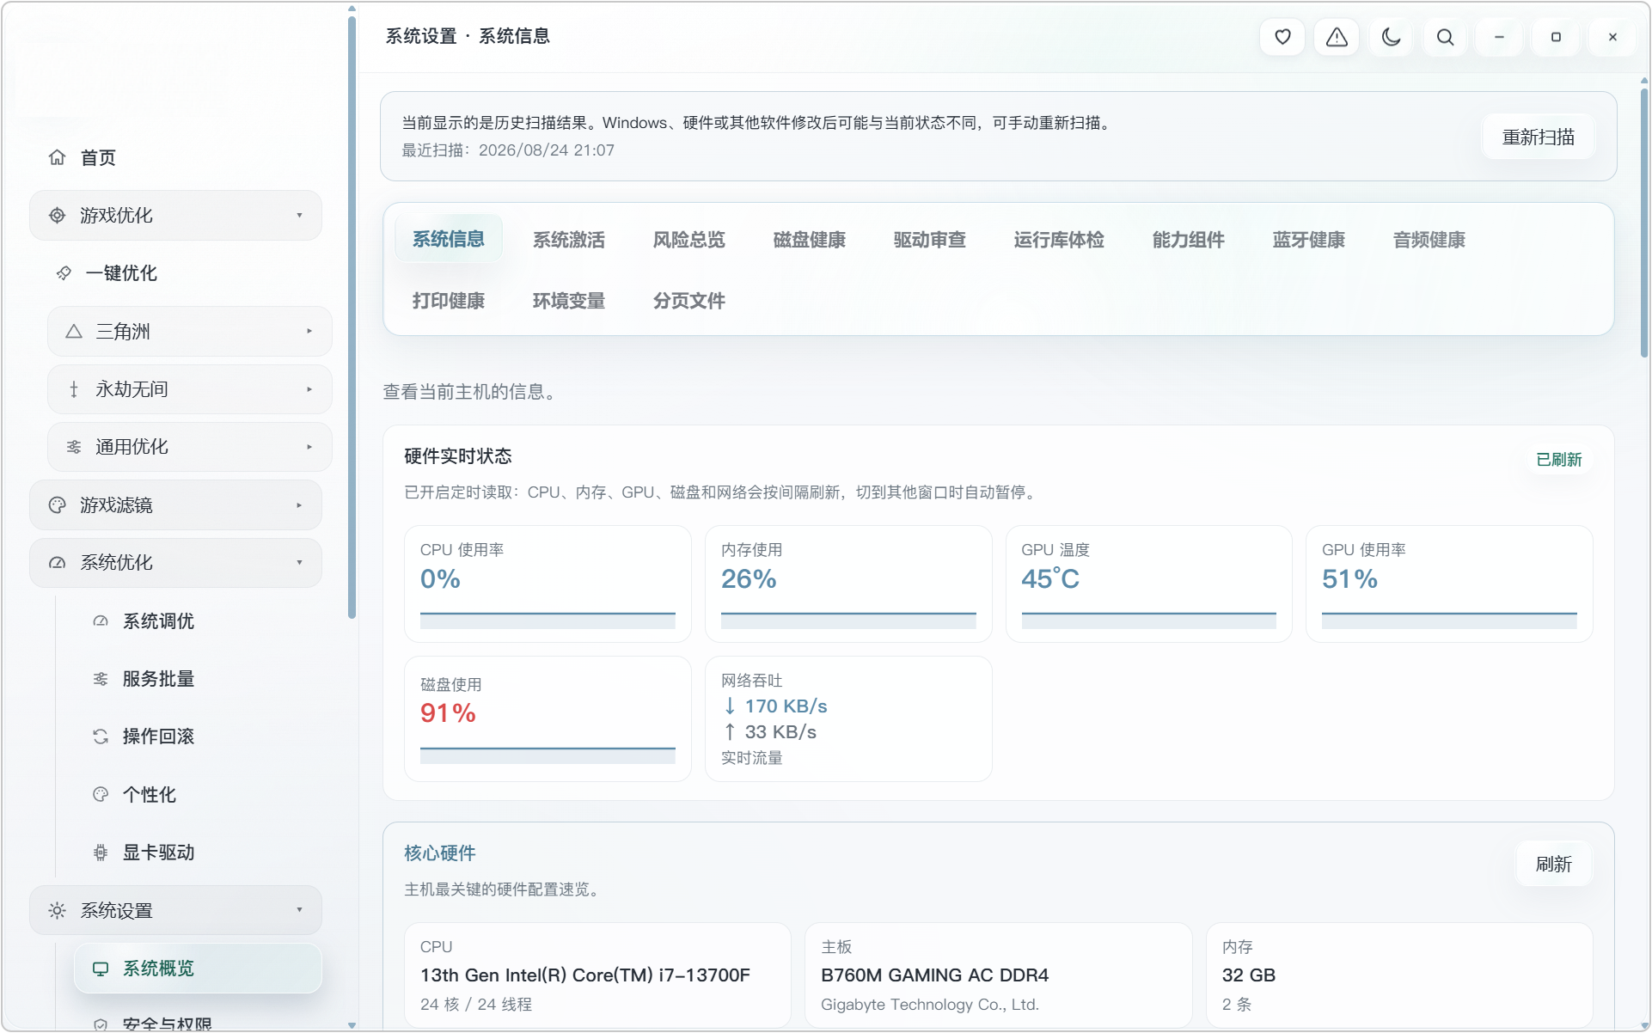Open the 打印健康 tab
1652x1033 pixels.
coord(449,301)
